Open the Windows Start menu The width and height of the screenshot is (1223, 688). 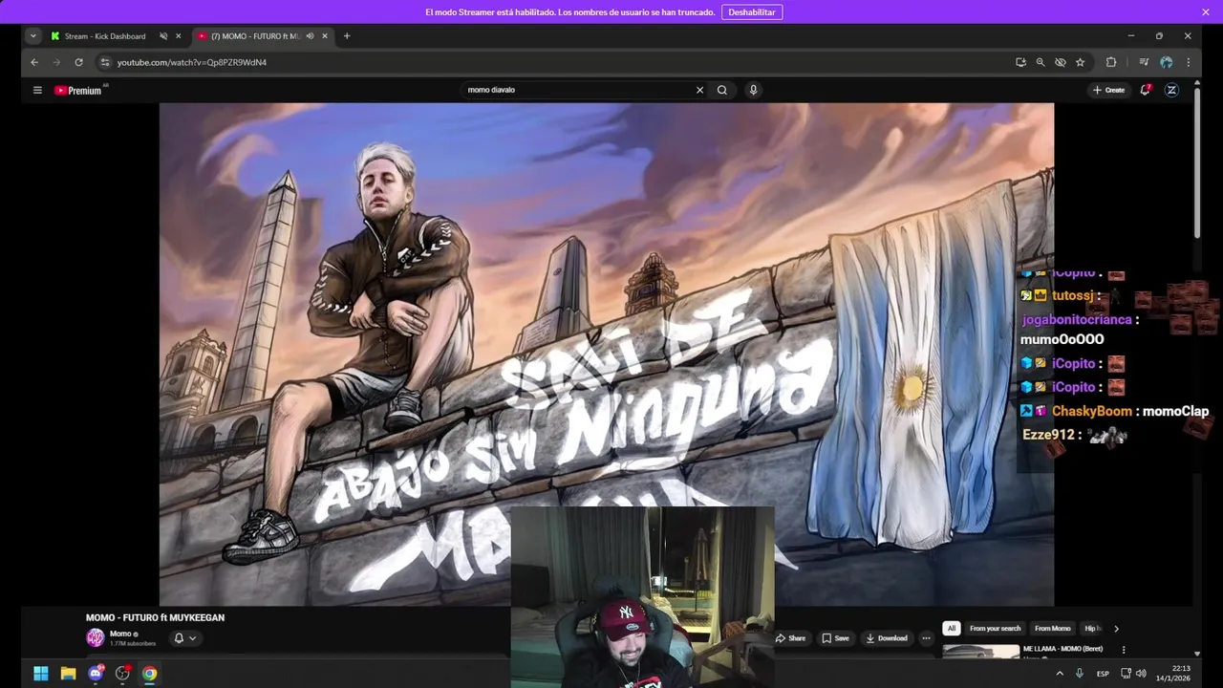point(41,674)
